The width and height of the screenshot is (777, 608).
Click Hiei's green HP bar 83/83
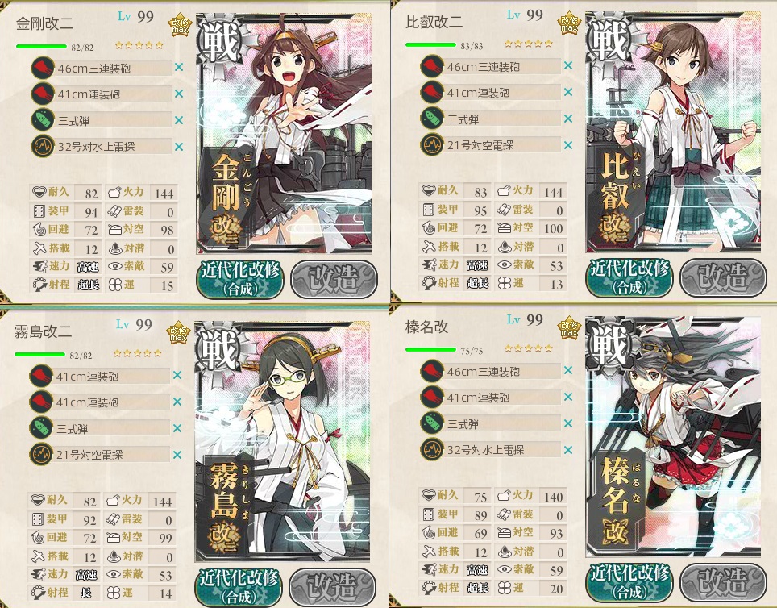(x=430, y=44)
